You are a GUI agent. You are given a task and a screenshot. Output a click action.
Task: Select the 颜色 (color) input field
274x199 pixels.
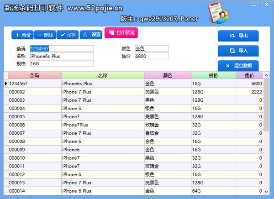pos(151,48)
